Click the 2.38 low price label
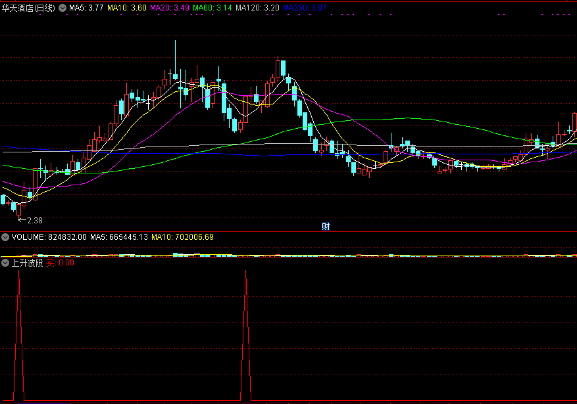 click(35, 221)
